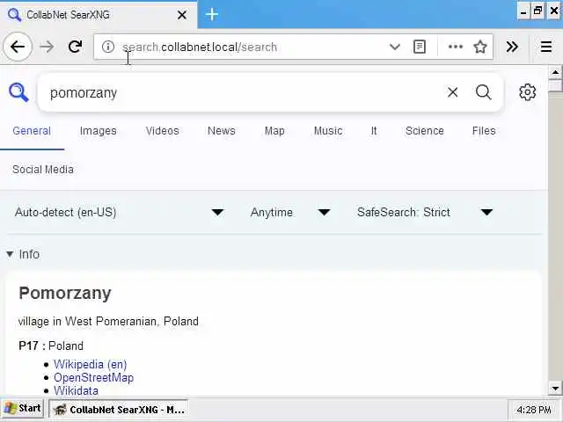Switch to the Images tab
563x422 pixels.
click(98, 131)
